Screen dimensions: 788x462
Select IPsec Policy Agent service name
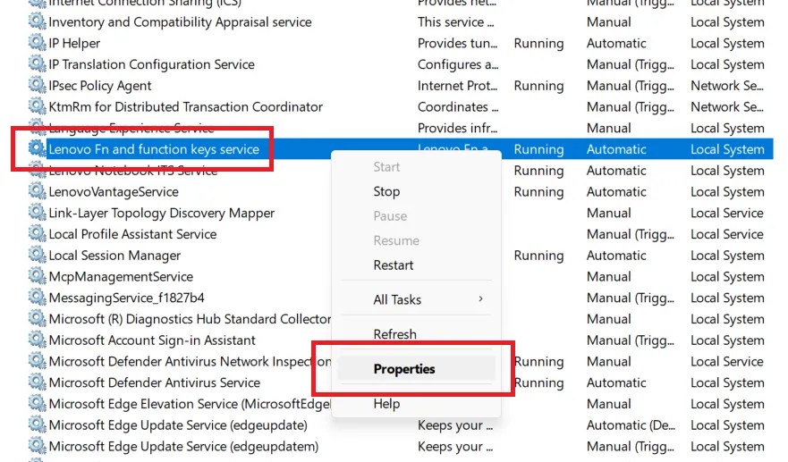coord(100,86)
